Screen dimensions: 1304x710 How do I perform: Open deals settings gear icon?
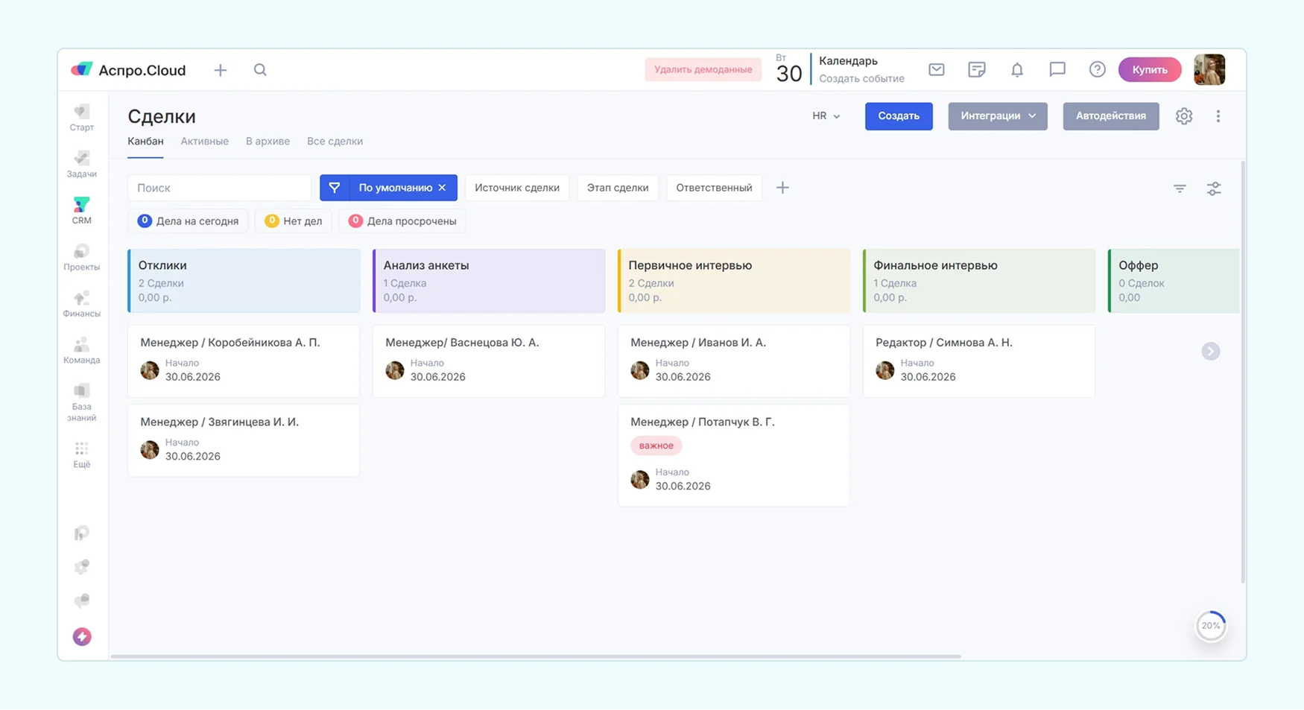coord(1184,116)
